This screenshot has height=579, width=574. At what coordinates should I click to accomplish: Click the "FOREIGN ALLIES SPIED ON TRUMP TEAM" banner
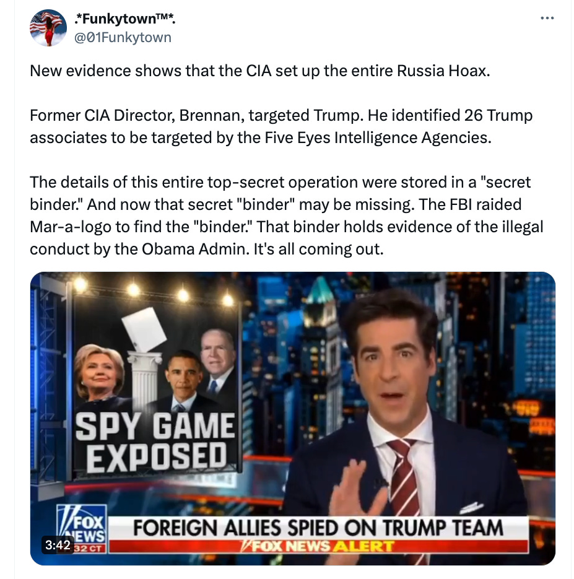pyautogui.click(x=318, y=528)
